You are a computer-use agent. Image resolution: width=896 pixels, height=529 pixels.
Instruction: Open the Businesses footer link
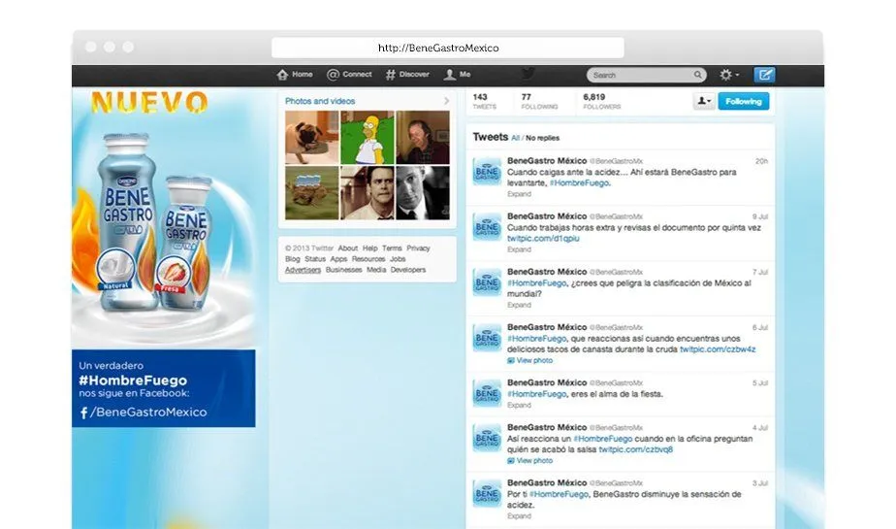pyautogui.click(x=343, y=270)
